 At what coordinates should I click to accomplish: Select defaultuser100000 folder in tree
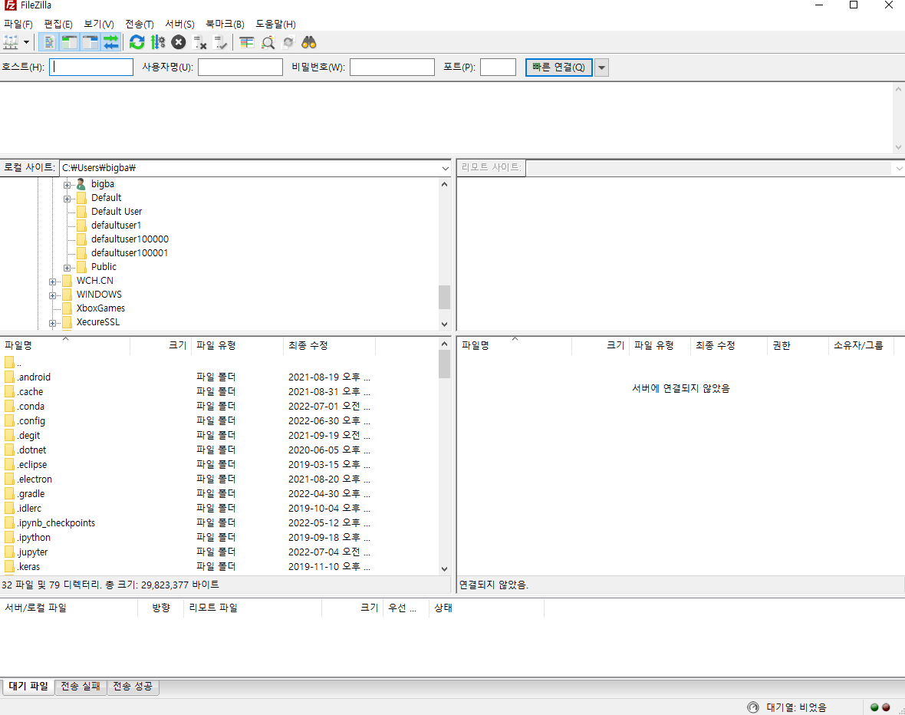[130, 239]
